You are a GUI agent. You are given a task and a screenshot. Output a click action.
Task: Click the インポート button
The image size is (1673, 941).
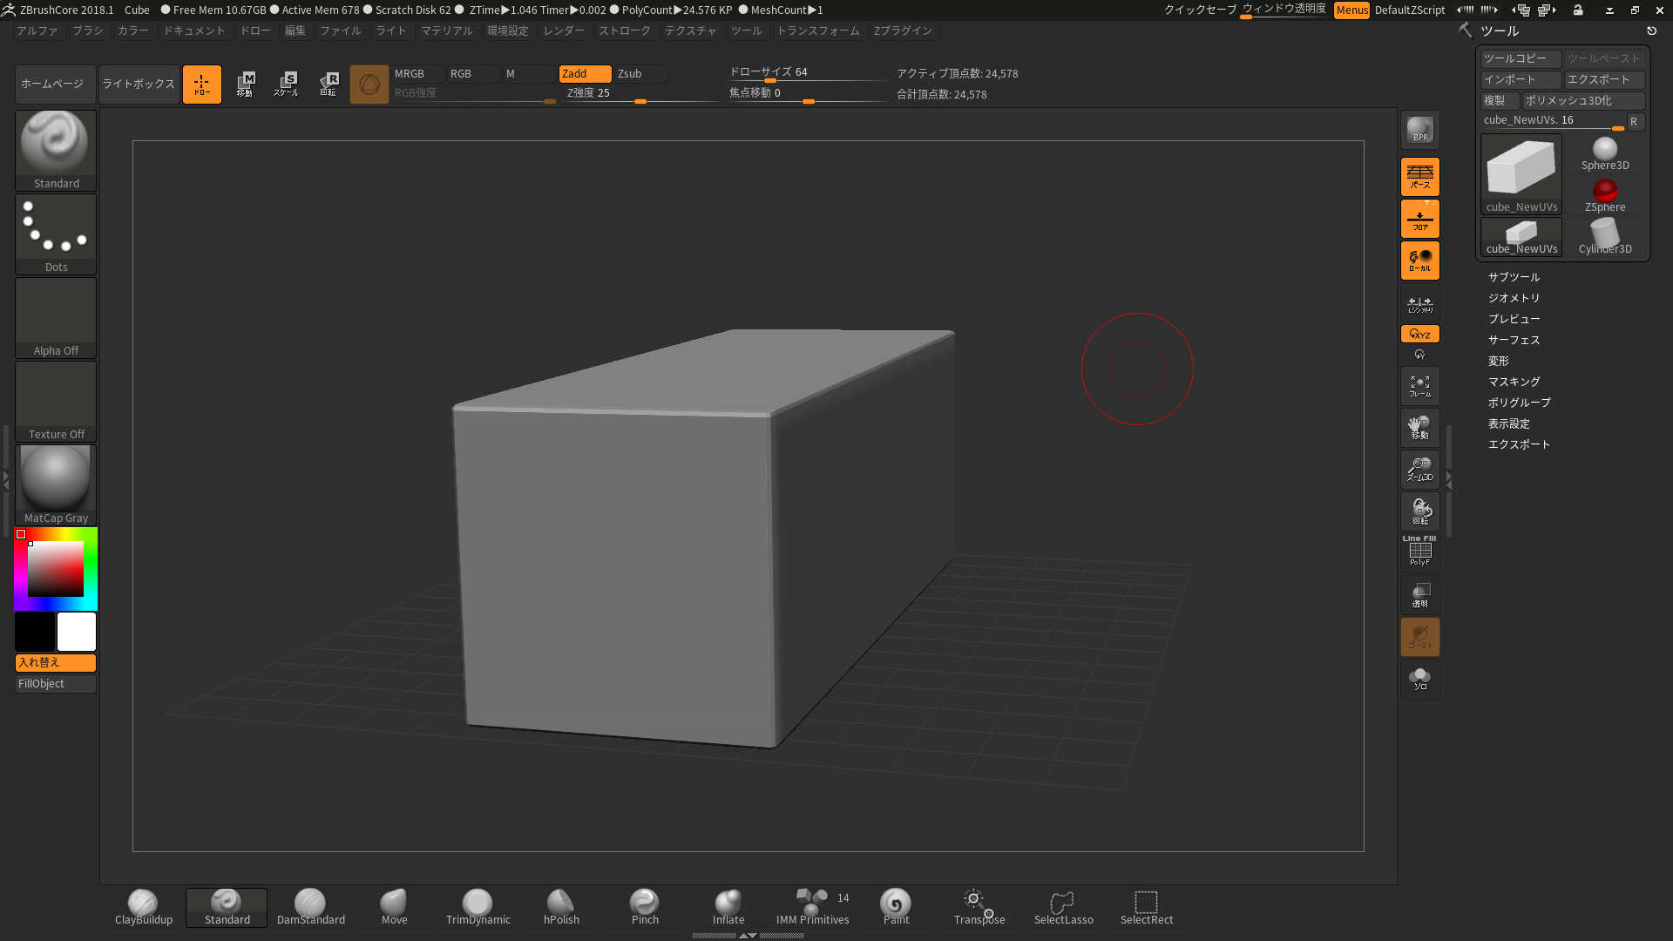[1518, 79]
